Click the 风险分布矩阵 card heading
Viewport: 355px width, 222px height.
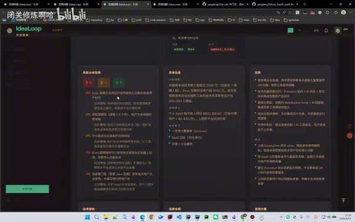pos(91,73)
